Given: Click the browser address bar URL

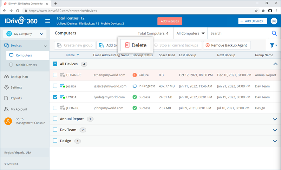Looking at the screenshot, I should tap(63, 11).
